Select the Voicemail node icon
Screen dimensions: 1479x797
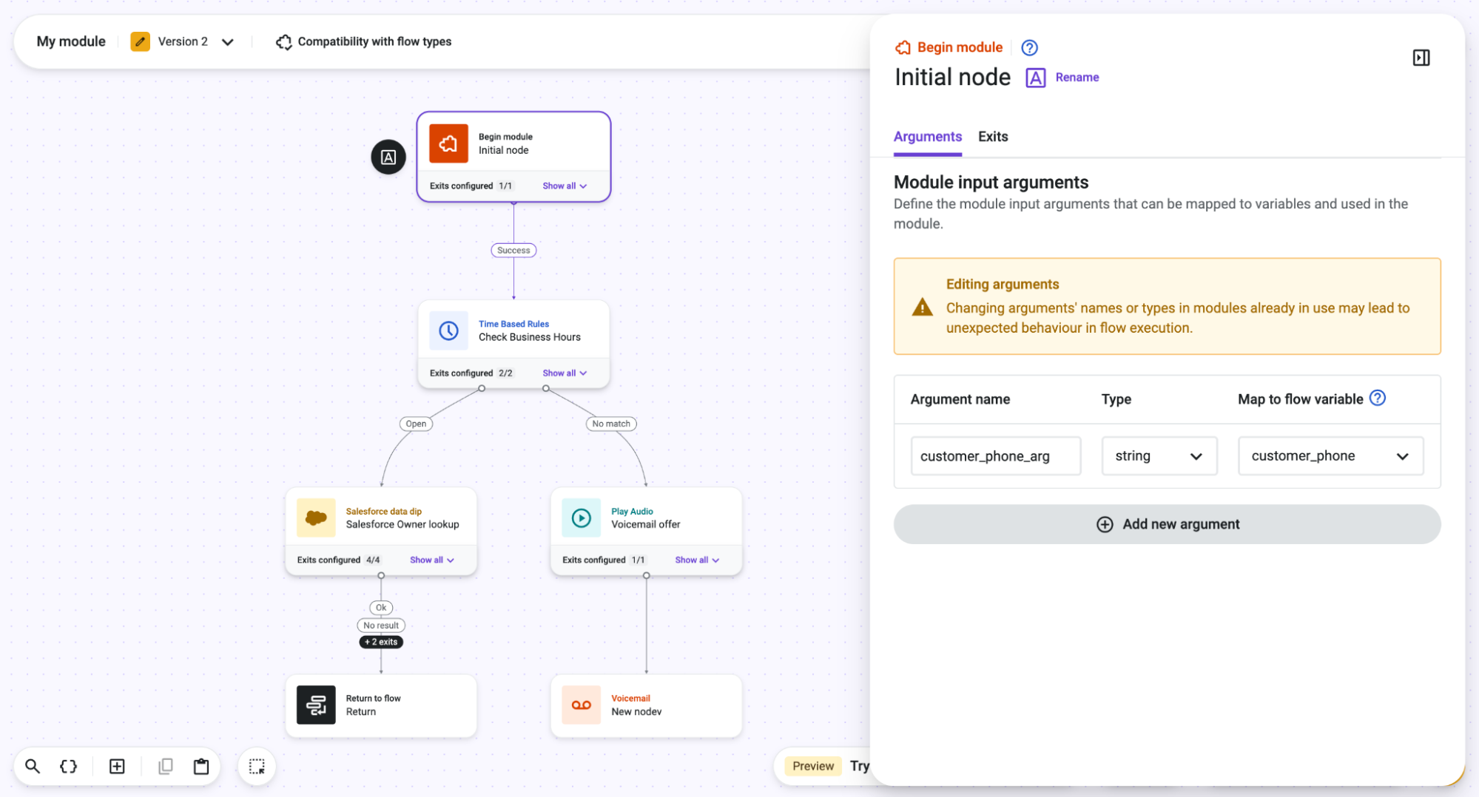click(x=582, y=705)
